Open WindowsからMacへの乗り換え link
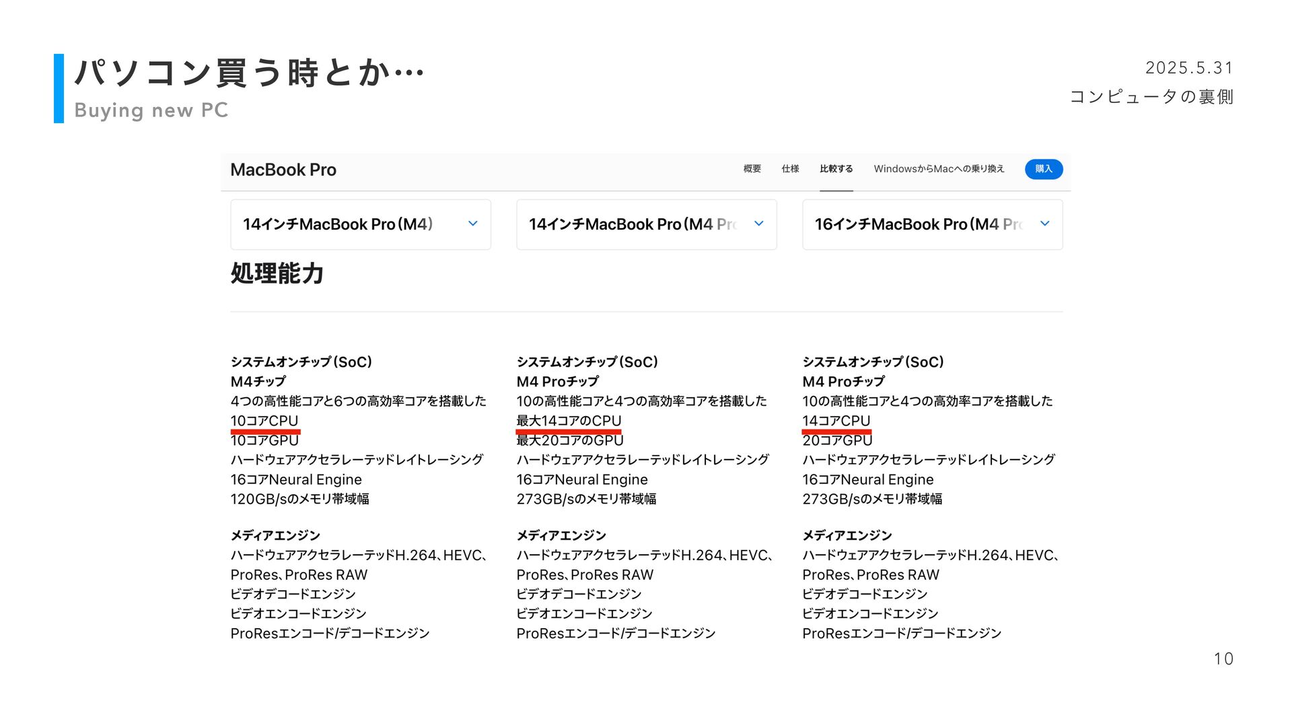Screen dimensions: 1292x727 coord(939,169)
